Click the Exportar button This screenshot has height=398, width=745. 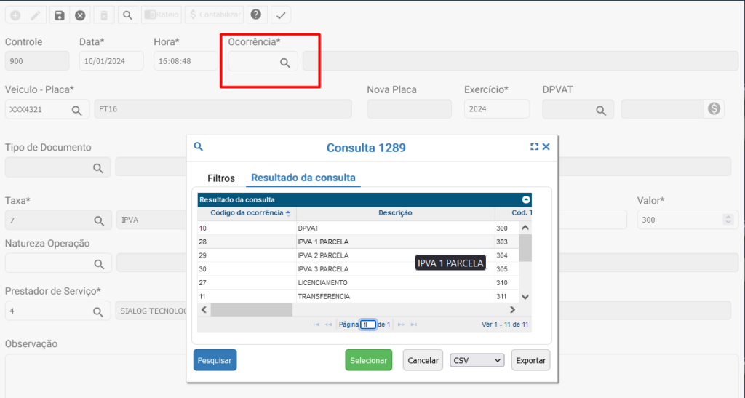[x=530, y=360]
